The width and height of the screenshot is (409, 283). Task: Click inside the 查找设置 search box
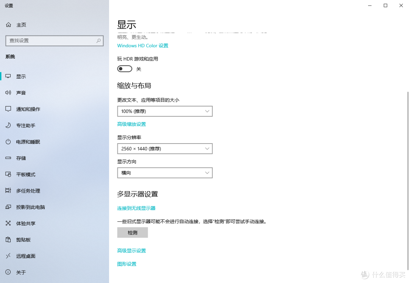tap(55, 40)
